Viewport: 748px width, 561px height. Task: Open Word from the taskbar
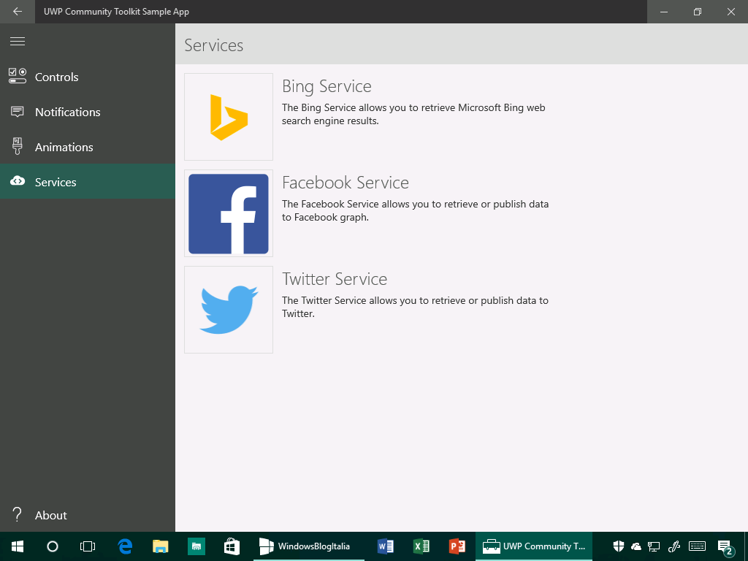pyautogui.click(x=386, y=546)
